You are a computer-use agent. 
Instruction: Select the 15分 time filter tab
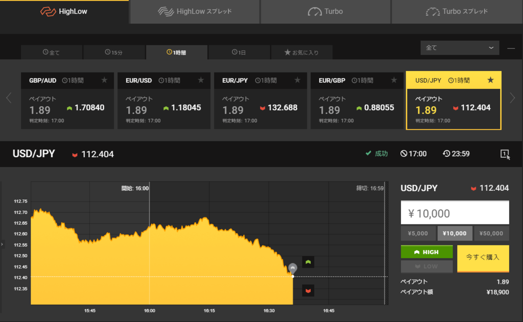point(114,53)
